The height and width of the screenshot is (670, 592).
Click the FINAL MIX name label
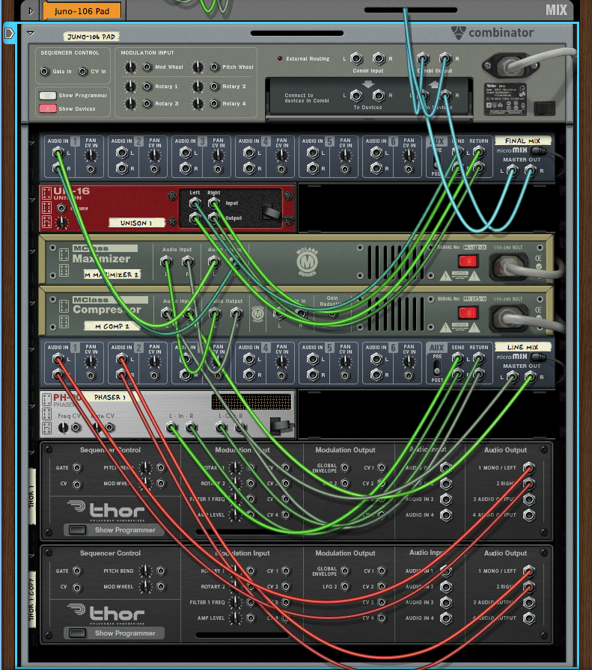[522, 141]
